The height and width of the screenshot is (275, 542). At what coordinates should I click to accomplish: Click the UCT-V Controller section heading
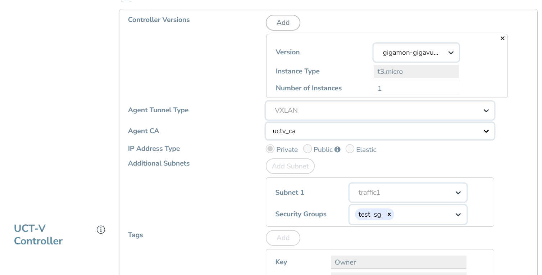pos(38,235)
